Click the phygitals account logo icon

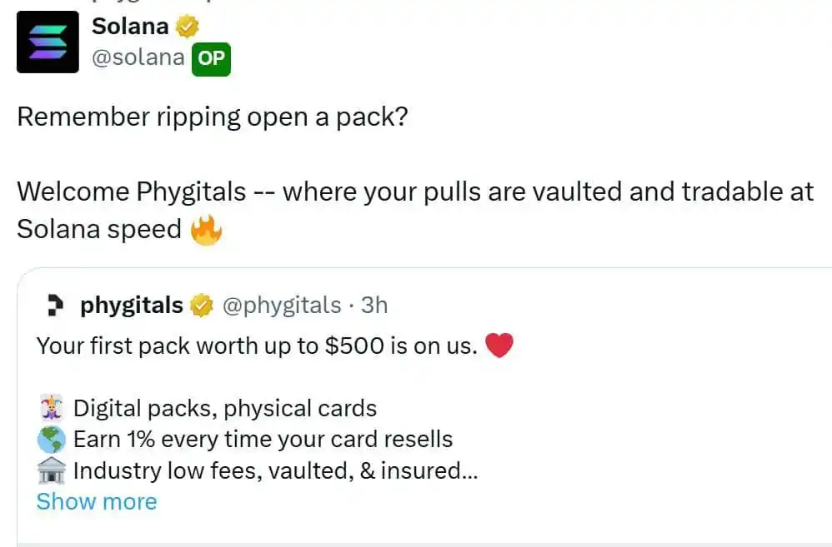pyautogui.click(x=55, y=306)
